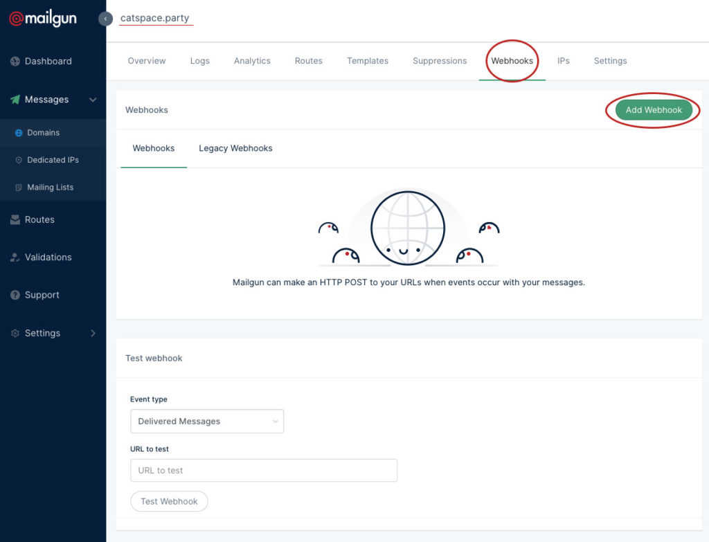The height and width of the screenshot is (542, 709).
Task: Go to Routes in the sidebar
Action: 39,219
